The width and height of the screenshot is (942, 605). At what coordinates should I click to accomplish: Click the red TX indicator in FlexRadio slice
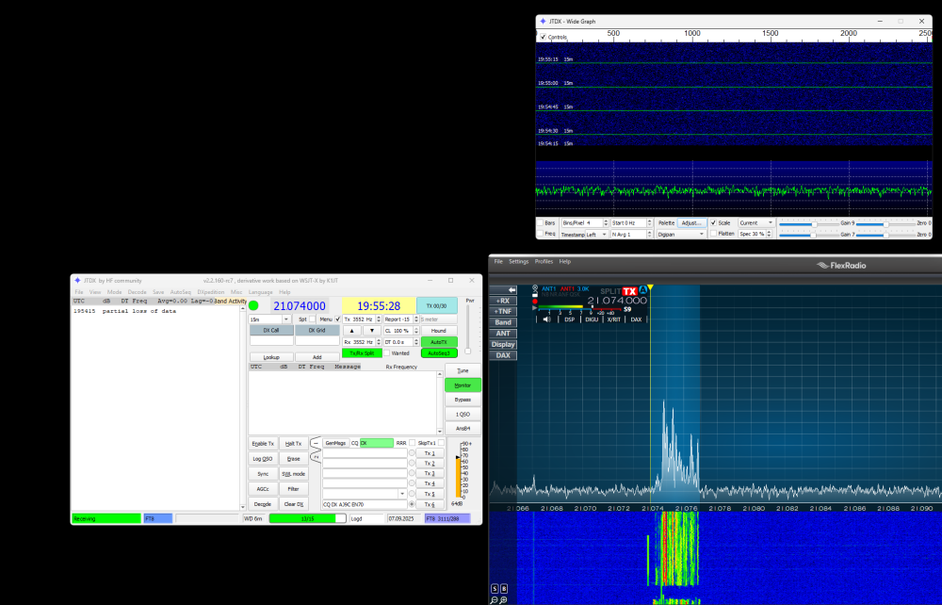pyautogui.click(x=629, y=291)
